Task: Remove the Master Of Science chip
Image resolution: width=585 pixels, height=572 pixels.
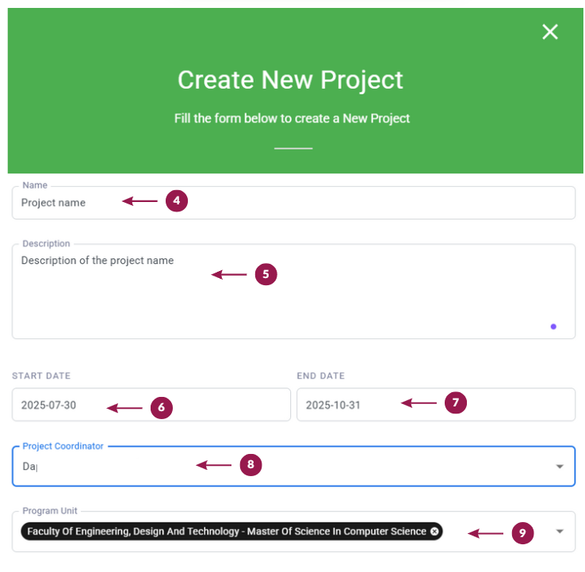Action: click(434, 532)
